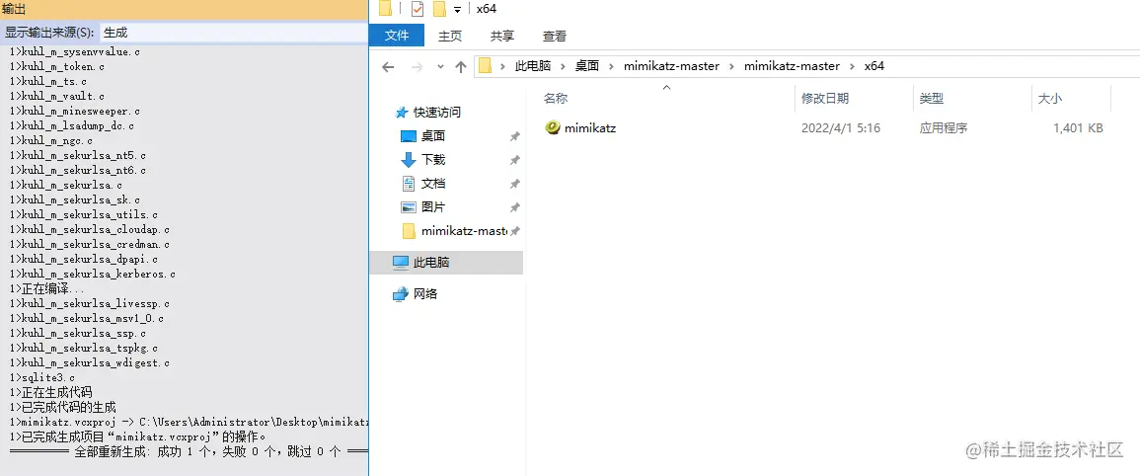
Task: Unpin 桌面 using its pin icon
Action: click(x=515, y=137)
